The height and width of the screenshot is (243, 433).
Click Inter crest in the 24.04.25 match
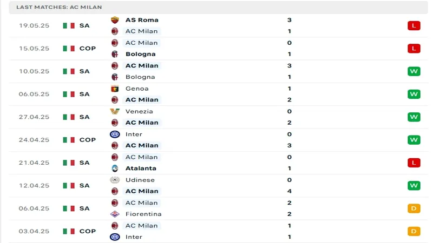(x=115, y=134)
